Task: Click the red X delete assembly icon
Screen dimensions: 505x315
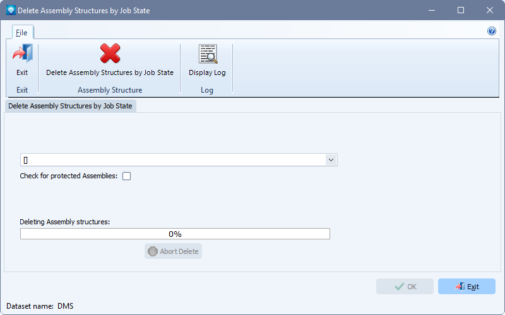Action: 110,54
